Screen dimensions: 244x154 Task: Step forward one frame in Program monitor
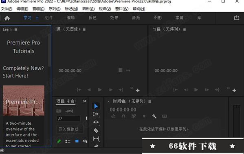point(207,90)
